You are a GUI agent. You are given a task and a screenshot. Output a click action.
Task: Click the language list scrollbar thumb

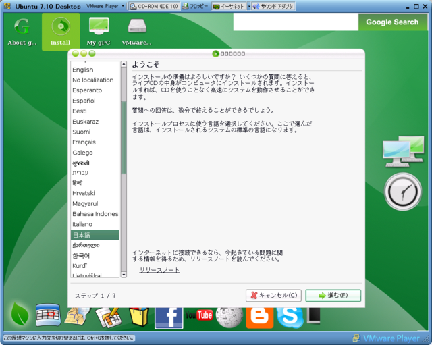click(124, 137)
